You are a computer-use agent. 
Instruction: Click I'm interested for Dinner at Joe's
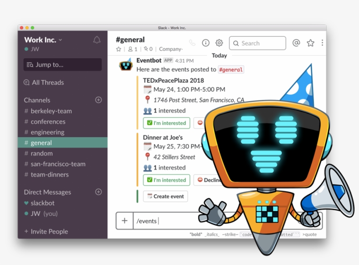pos(166,180)
